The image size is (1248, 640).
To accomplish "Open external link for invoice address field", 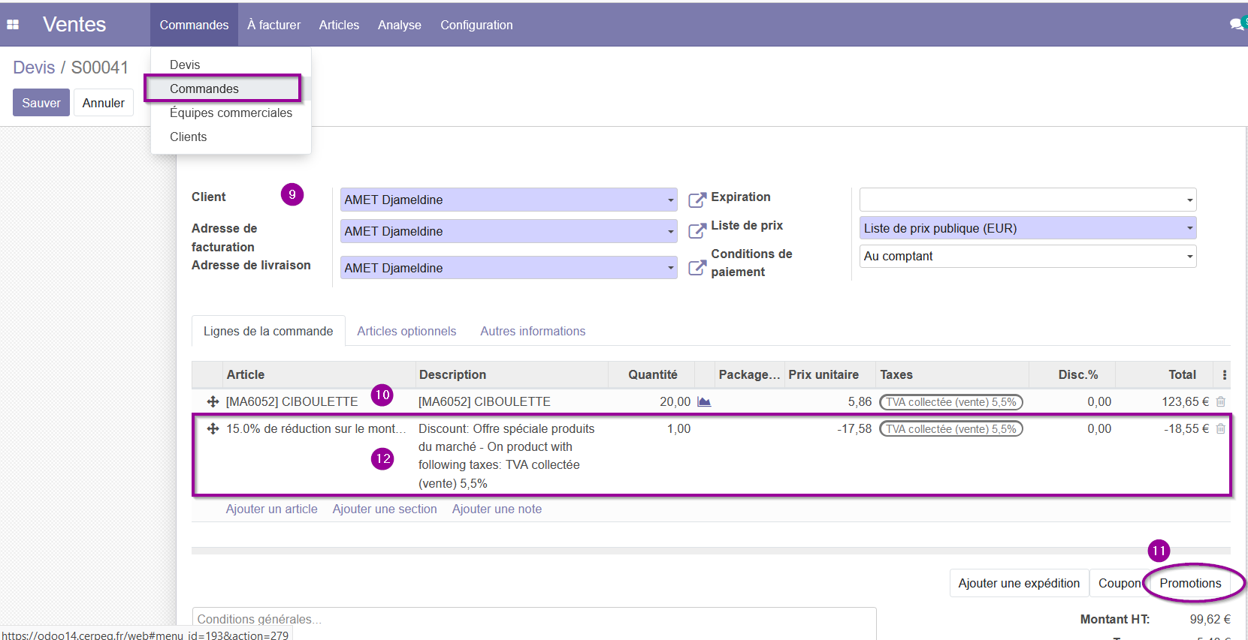I will pos(697,230).
